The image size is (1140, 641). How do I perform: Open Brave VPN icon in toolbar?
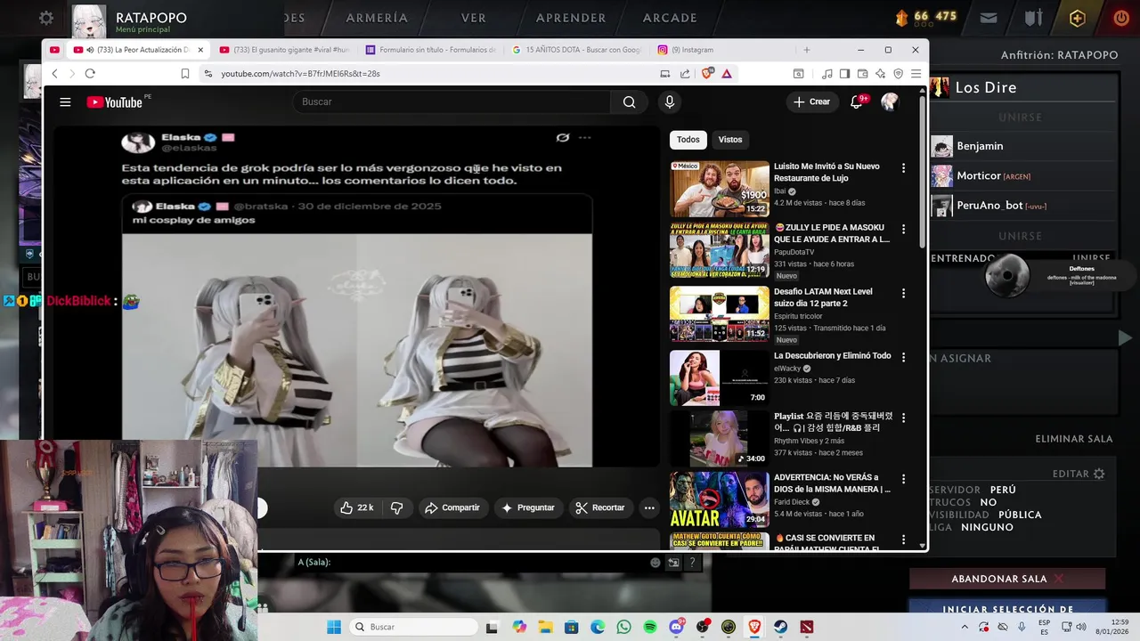pos(898,73)
